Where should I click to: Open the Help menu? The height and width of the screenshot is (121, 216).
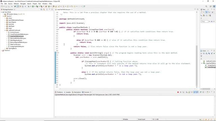click(50, 4)
